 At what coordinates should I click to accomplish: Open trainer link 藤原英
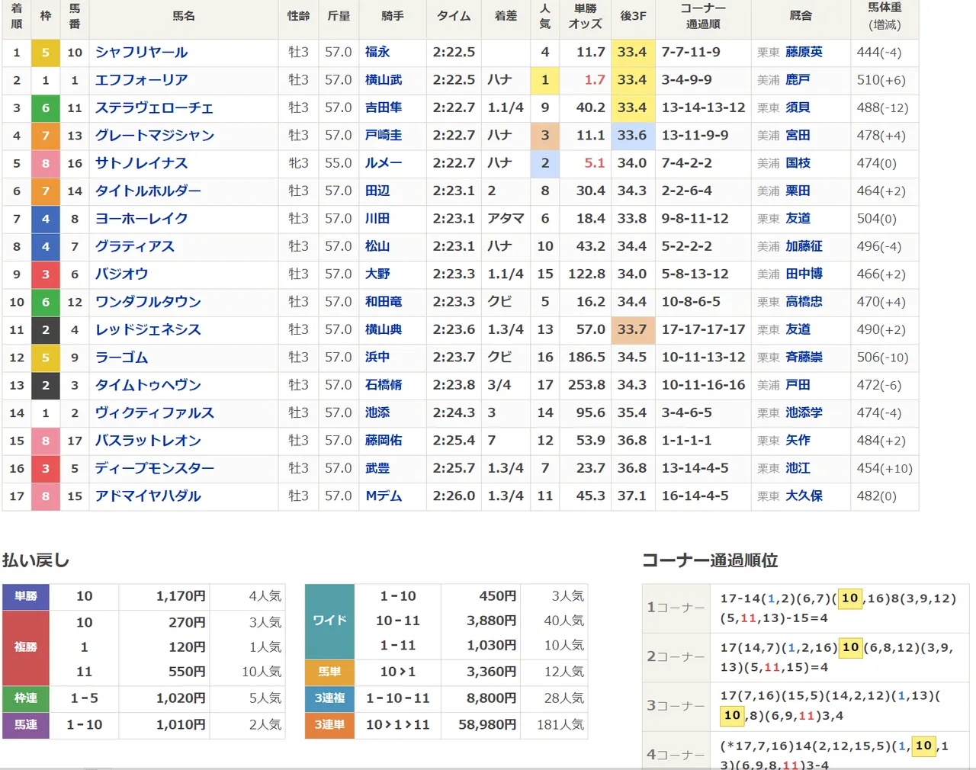[804, 52]
